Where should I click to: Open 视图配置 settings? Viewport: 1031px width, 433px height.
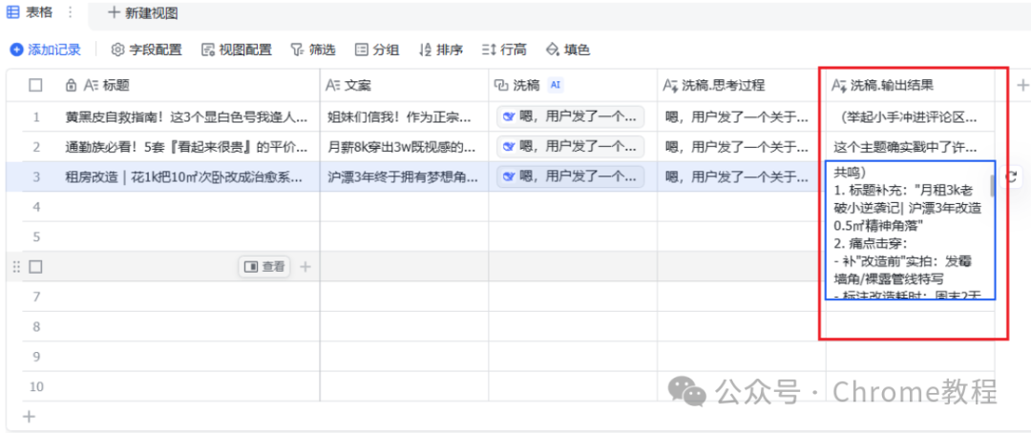[237, 50]
